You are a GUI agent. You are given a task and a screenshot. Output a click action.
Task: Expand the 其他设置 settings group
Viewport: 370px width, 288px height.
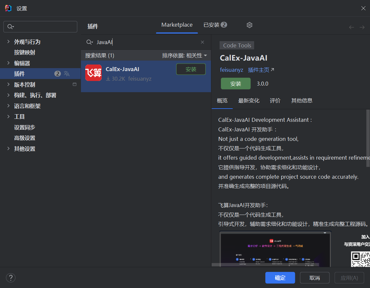[x=9, y=148]
